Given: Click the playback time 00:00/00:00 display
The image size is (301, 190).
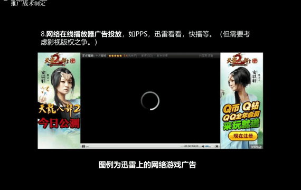Looking at the screenshot, I should [191, 146].
